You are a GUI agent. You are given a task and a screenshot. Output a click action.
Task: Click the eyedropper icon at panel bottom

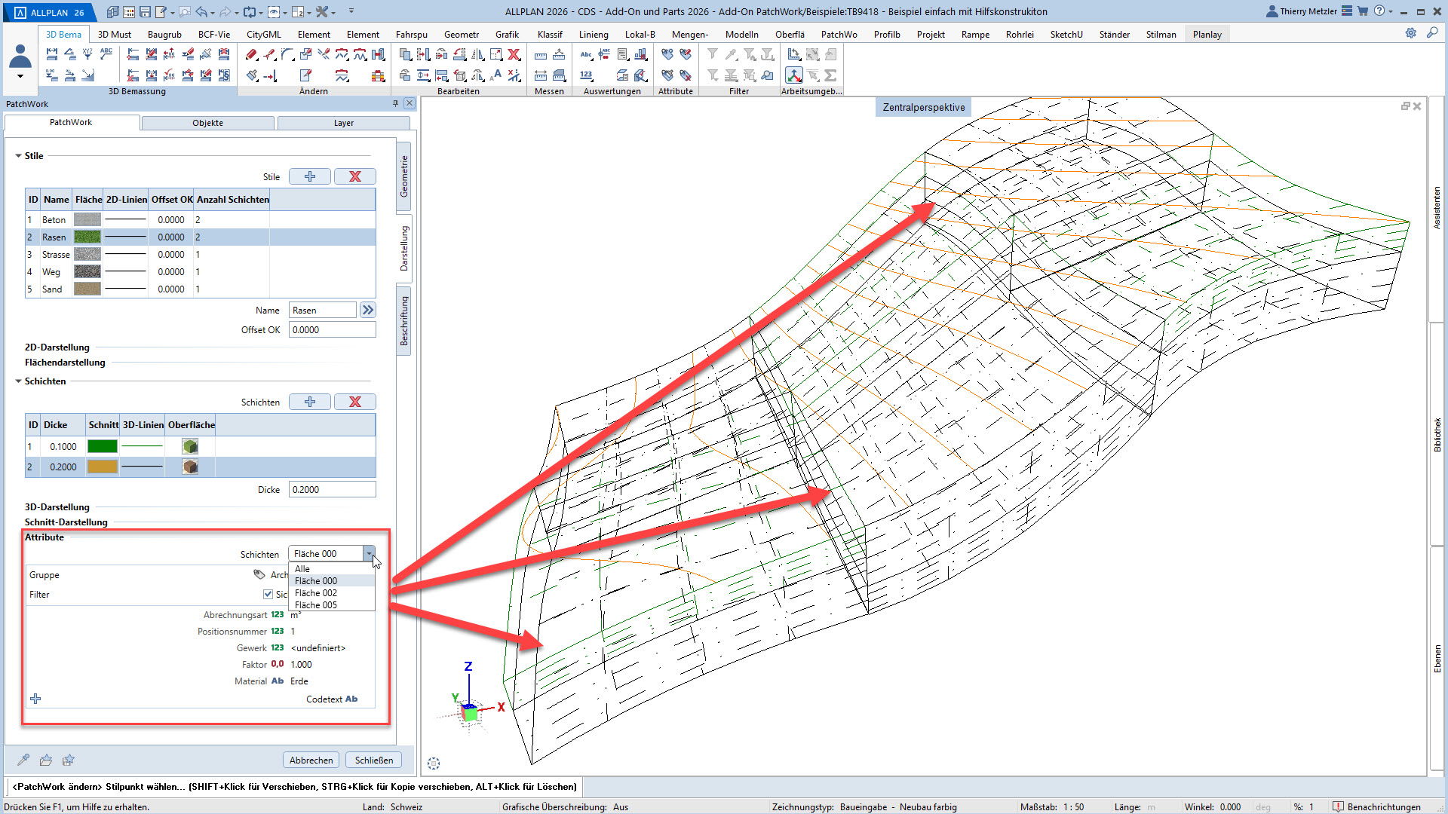23,760
